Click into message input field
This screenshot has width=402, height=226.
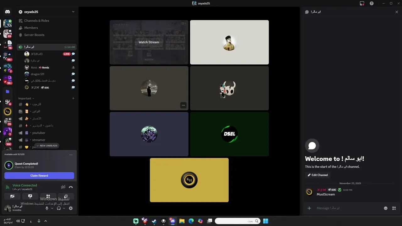click(x=348, y=208)
